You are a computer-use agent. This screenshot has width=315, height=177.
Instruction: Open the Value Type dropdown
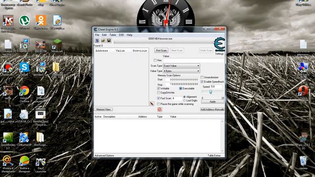[182, 71]
